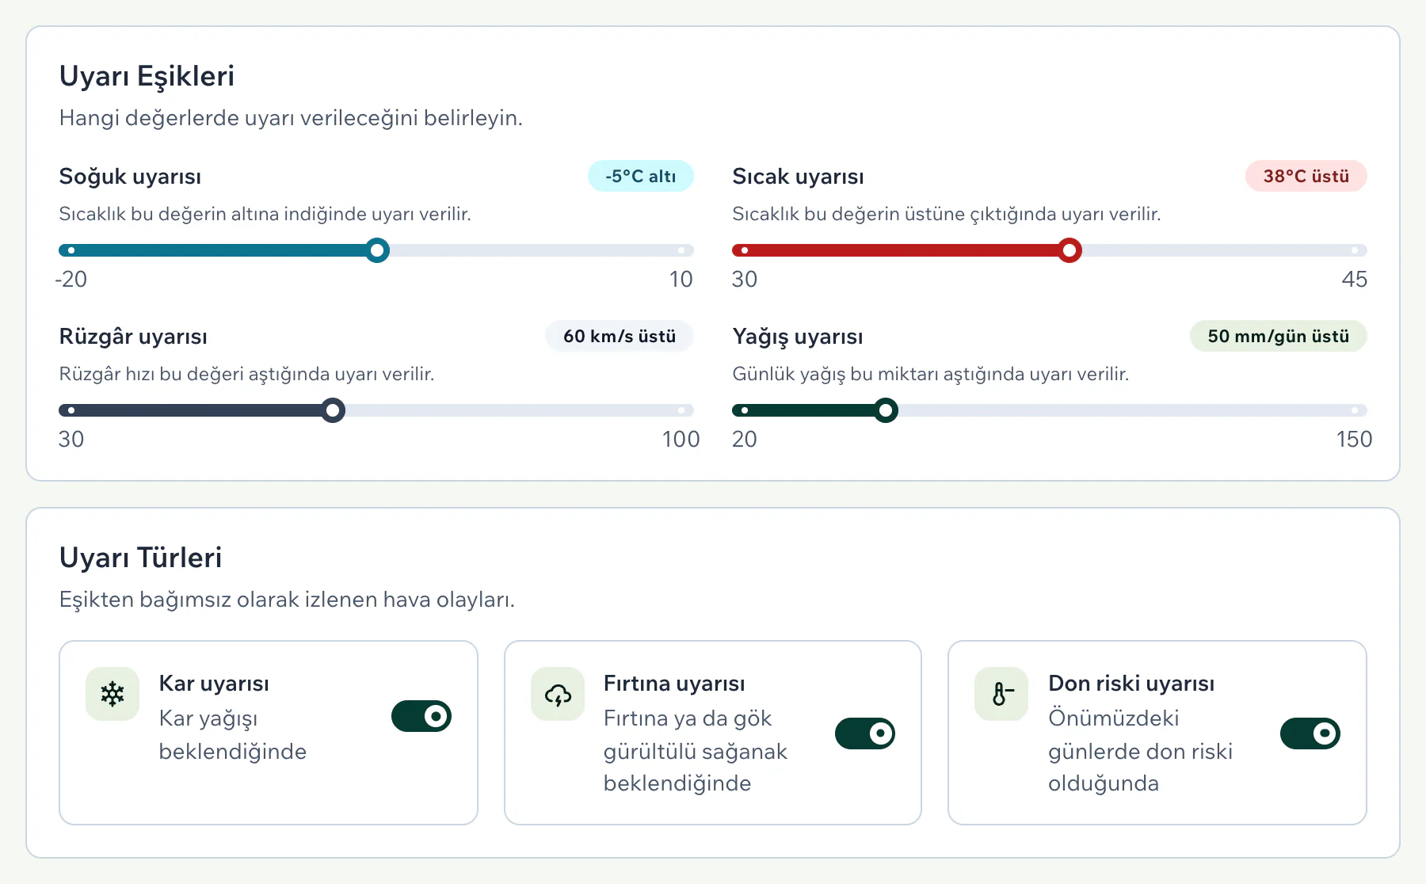Click the 38°C üstü badge
1426x884 pixels.
[1306, 176]
